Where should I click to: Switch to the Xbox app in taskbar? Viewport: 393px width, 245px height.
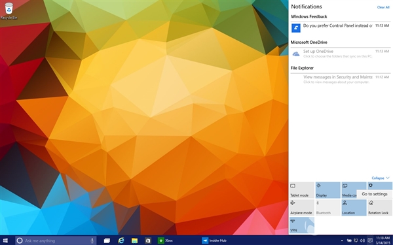pyautogui.click(x=166, y=240)
